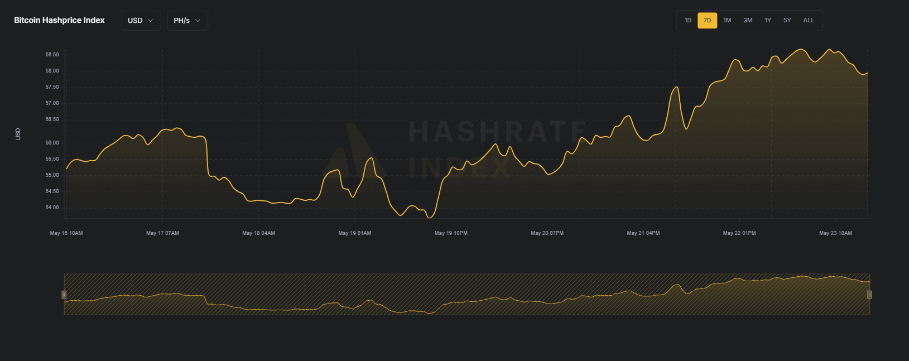This screenshot has width=909, height=361.
Task: Choose the 1Y time range
Action: 768,21
